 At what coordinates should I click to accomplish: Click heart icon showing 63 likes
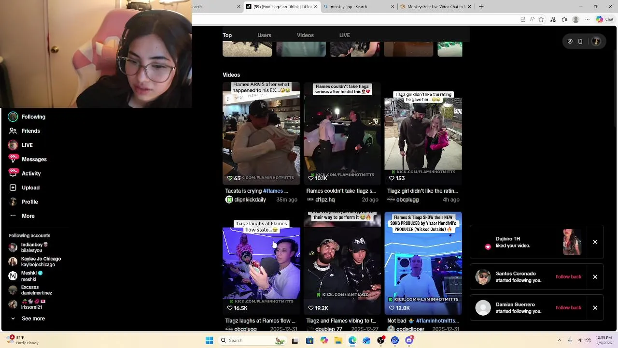point(230,178)
